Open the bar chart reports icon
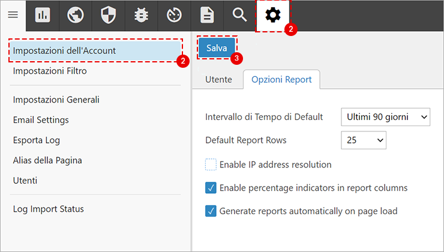 point(43,15)
